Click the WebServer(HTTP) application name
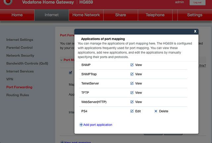The height and width of the screenshot is (143, 212). [94, 102]
